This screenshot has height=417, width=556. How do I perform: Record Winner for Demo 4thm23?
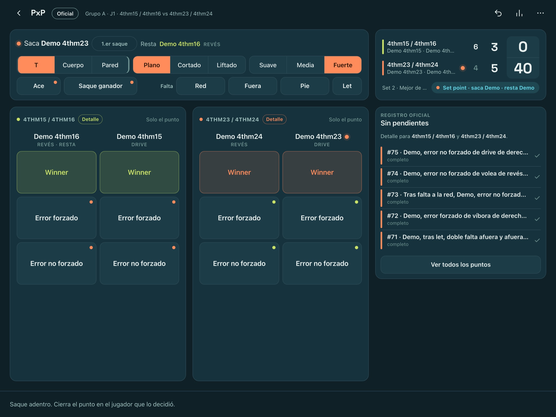click(322, 172)
